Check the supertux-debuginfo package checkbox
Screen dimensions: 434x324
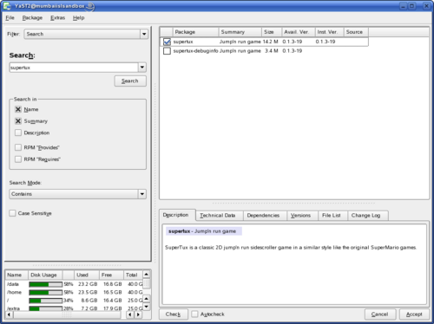pyautogui.click(x=167, y=51)
